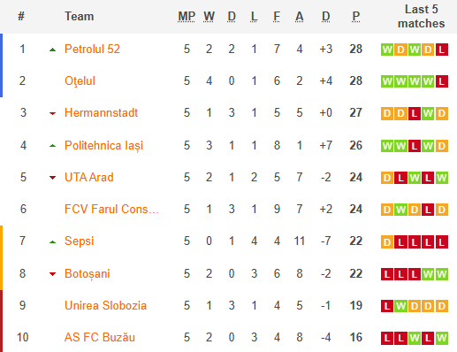The height and width of the screenshot is (352, 457).
Task: Click the red down arrow beside Hermannstadt
Action: [52, 113]
